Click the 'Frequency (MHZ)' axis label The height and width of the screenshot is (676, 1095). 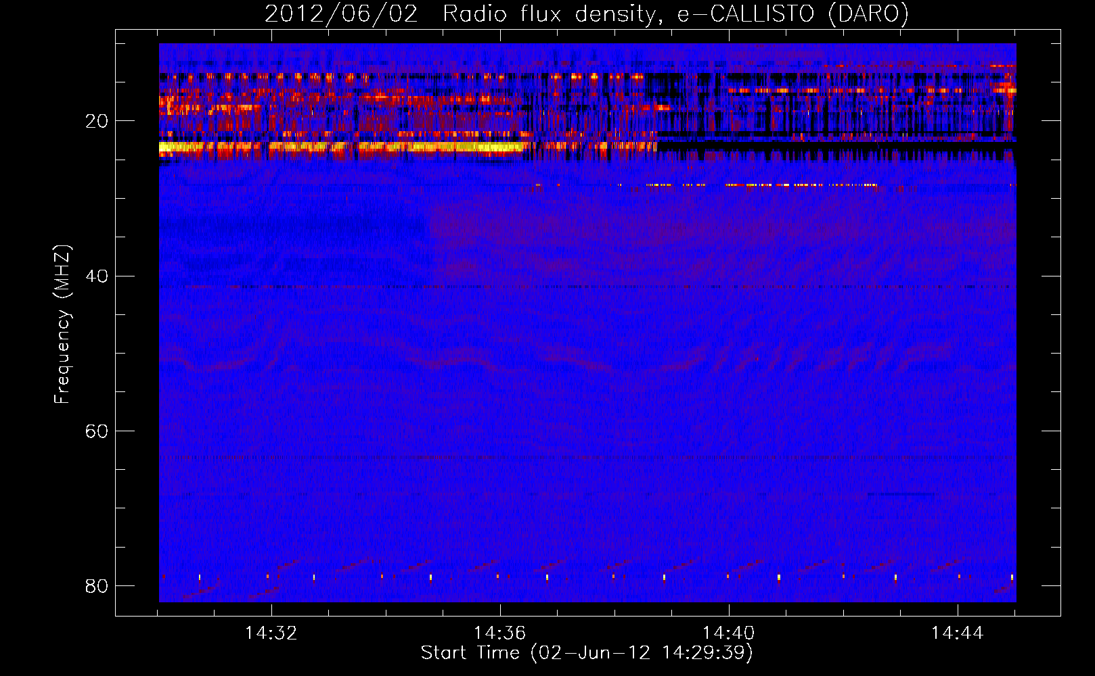pyautogui.click(x=62, y=324)
